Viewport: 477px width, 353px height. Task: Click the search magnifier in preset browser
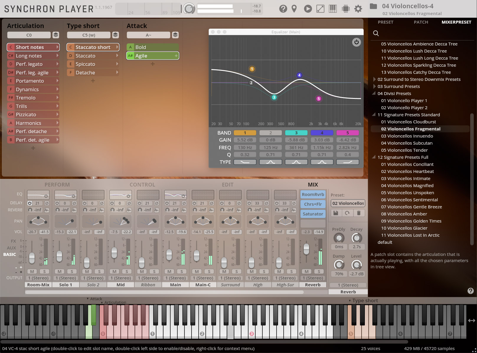(376, 33)
